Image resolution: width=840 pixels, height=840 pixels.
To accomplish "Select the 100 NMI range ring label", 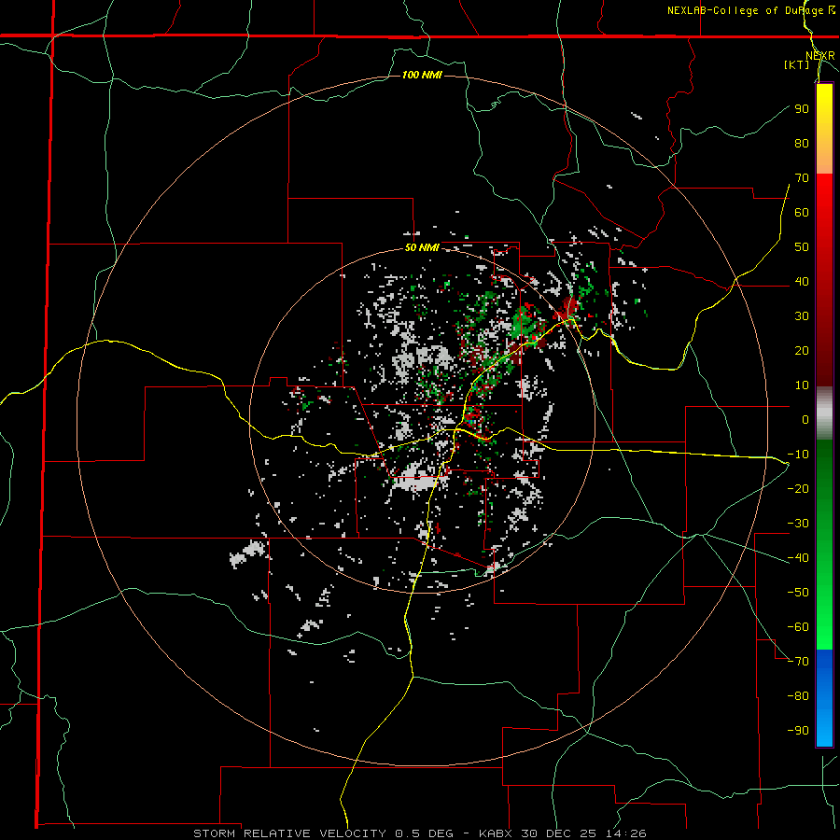I will [x=422, y=75].
